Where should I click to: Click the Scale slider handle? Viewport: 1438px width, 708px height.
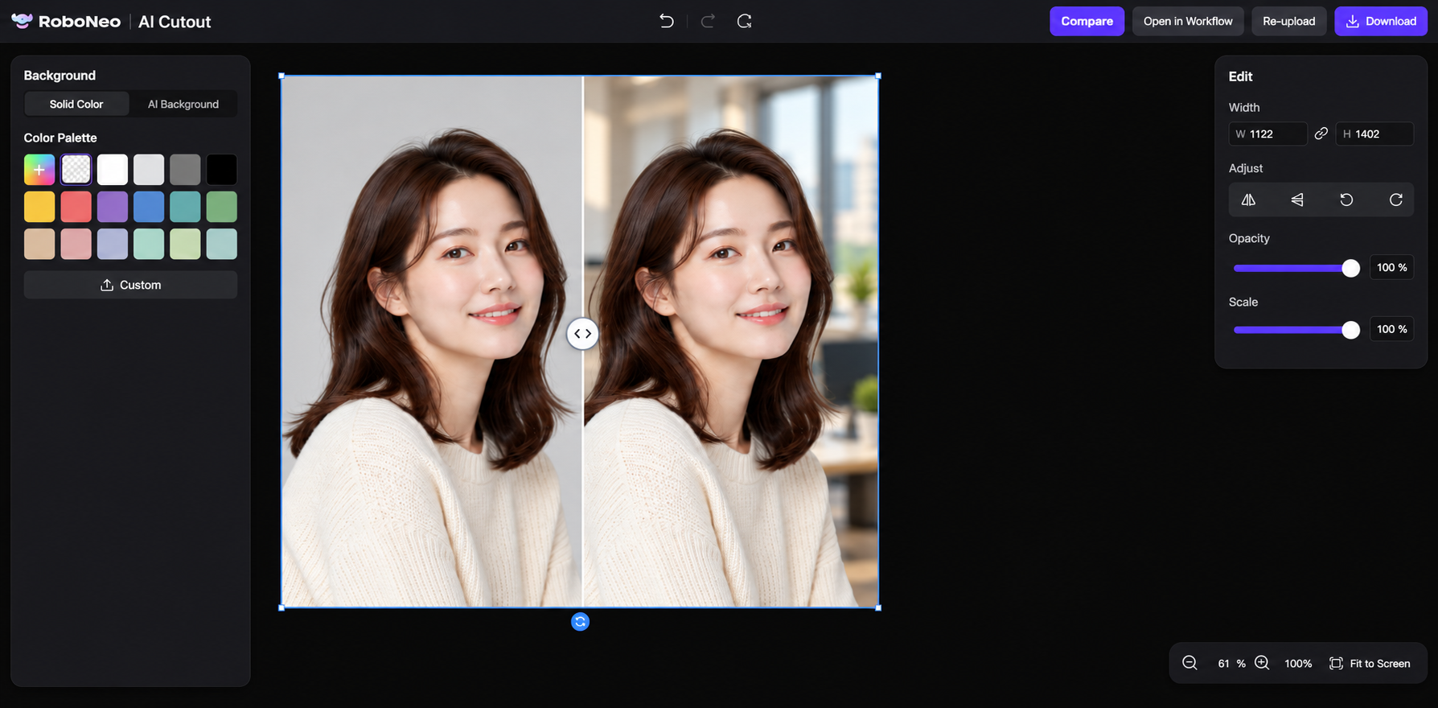pos(1351,330)
